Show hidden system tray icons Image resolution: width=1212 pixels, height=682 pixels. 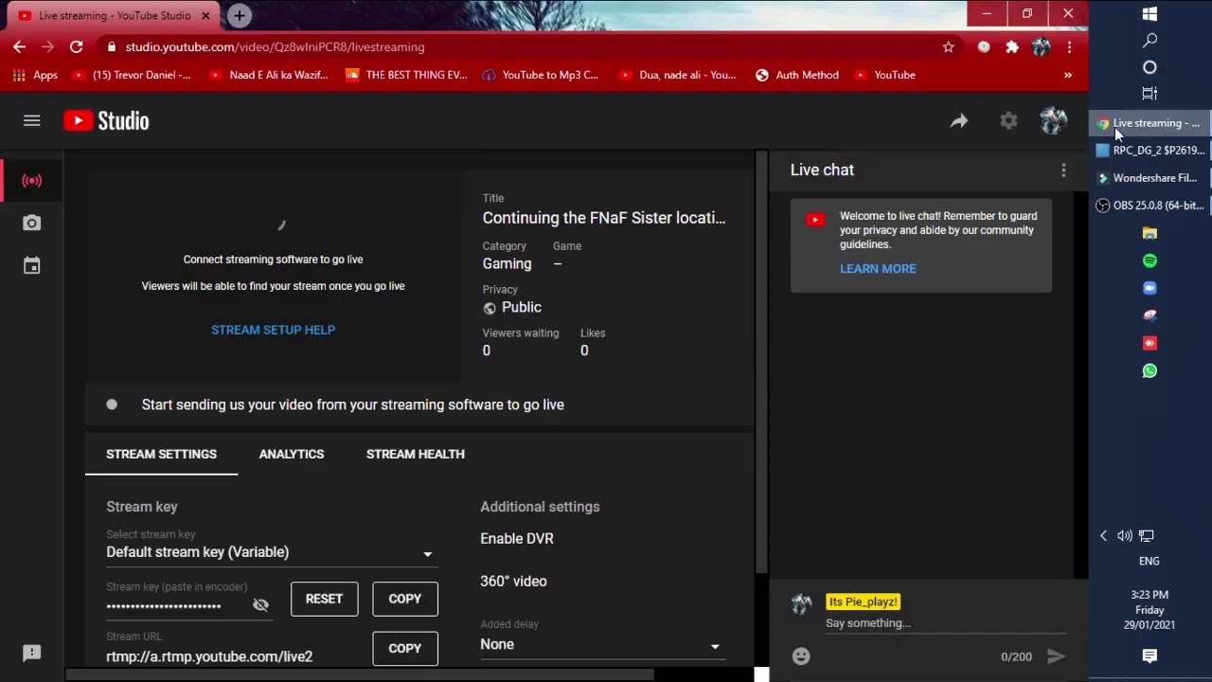(x=1103, y=535)
